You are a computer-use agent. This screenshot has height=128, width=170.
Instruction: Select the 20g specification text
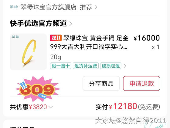coord(56,57)
